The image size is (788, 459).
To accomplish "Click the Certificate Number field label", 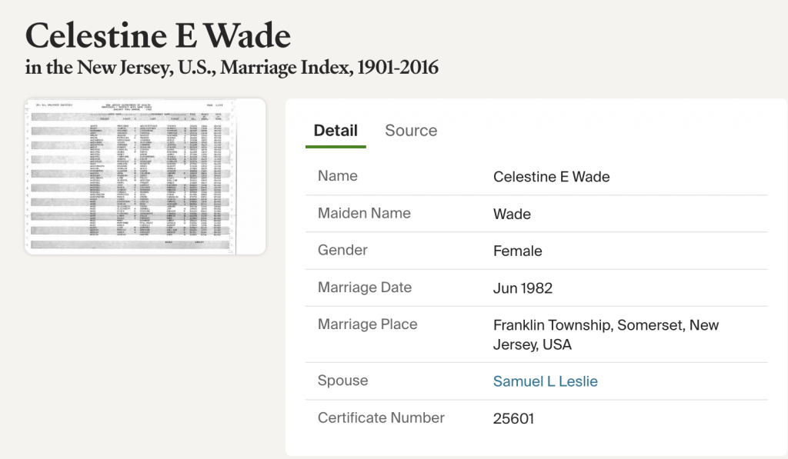I will pyautogui.click(x=381, y=418).
